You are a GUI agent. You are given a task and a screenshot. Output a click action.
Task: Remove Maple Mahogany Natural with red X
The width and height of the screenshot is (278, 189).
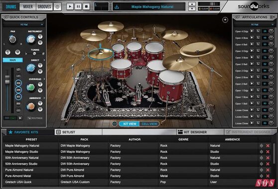coord(268,146)
